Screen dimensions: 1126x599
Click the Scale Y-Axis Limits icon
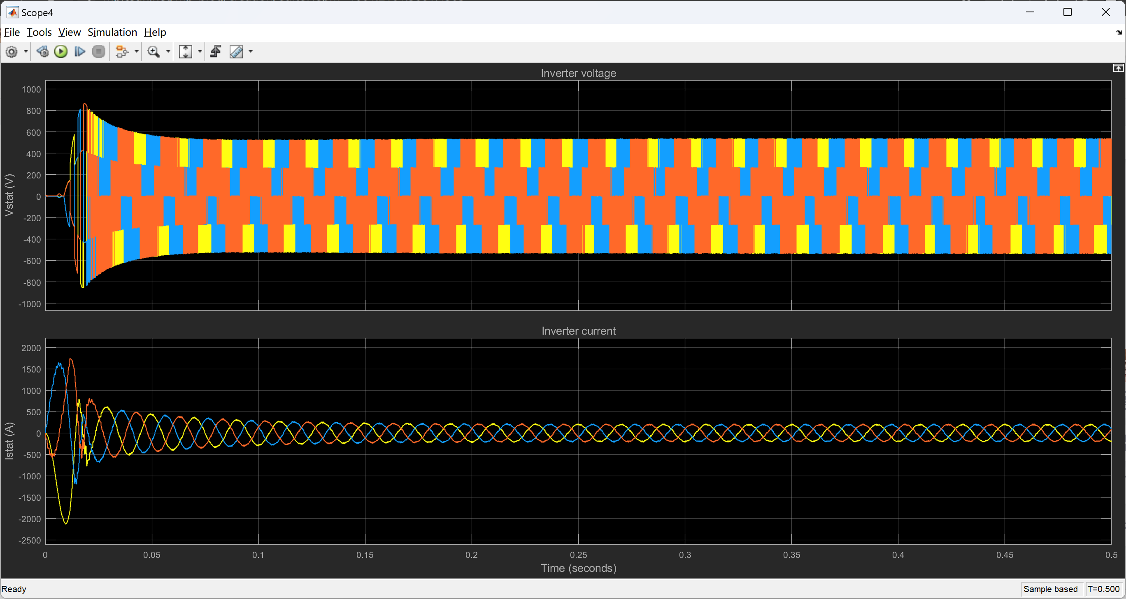pos(185,52)
